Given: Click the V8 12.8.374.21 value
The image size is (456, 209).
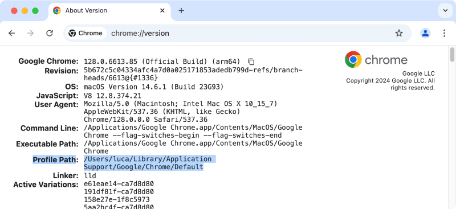Looking at the screenshot, I should (112, 95).
